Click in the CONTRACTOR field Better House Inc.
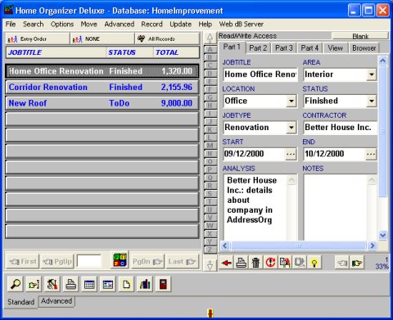The height and width of the screenshot is (320, 393). [x=340, y=128]
